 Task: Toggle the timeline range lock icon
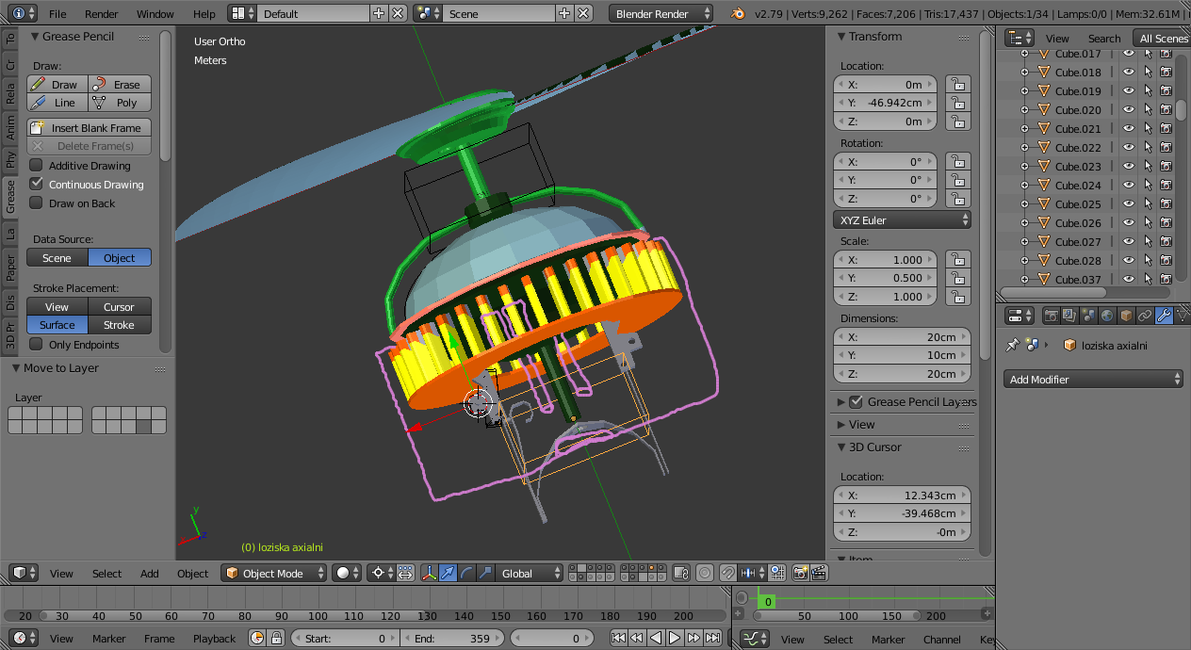click(x=276, y=638)
